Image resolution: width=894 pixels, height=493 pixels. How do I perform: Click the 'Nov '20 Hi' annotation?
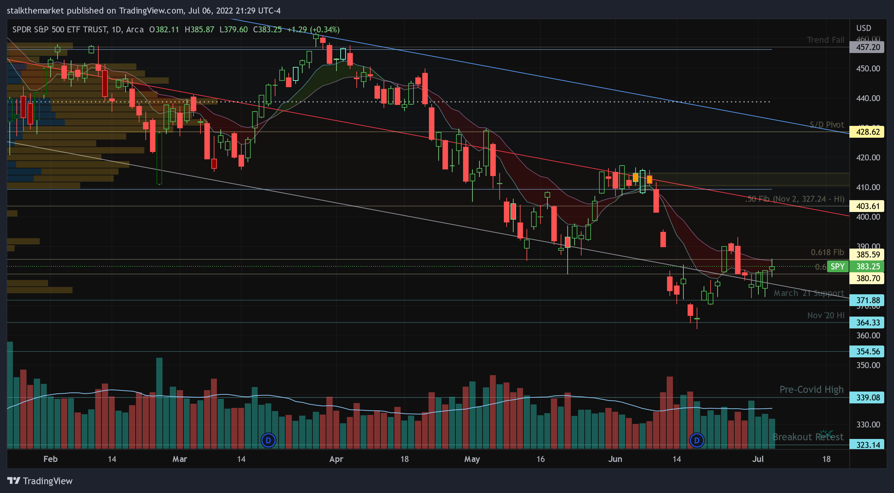(826, 315)
